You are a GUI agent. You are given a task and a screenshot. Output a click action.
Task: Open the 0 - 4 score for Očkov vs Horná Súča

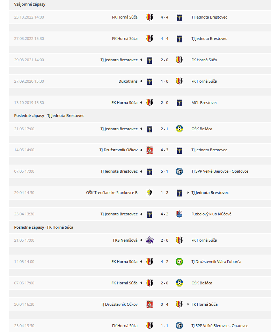pyautogui.click(x=164, y=304)
